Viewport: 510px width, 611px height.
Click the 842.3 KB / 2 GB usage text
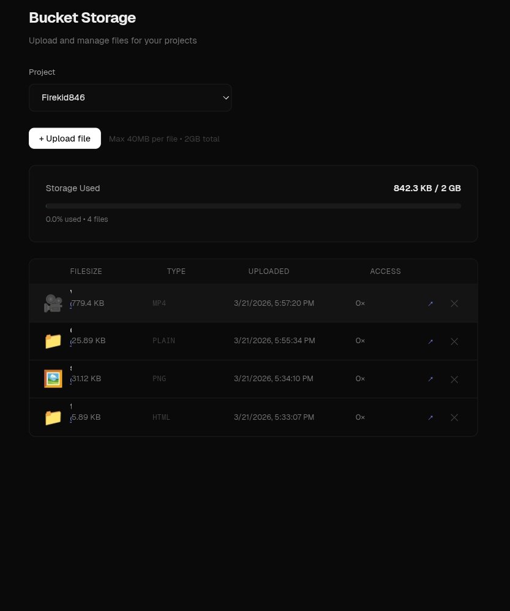click(427, 188)
